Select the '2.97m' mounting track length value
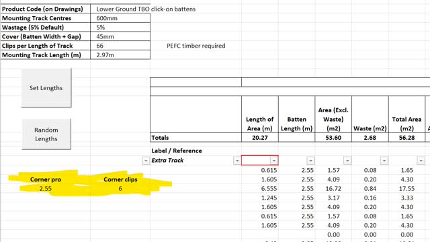Image resolution: width=430 pixels, height=242 pixels. [x=120, y=55]
